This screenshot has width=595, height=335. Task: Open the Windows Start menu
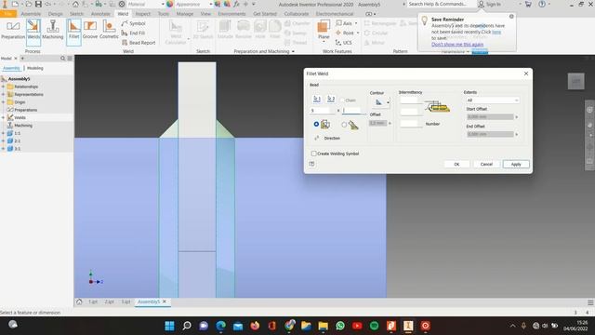(x=169, y=326)
